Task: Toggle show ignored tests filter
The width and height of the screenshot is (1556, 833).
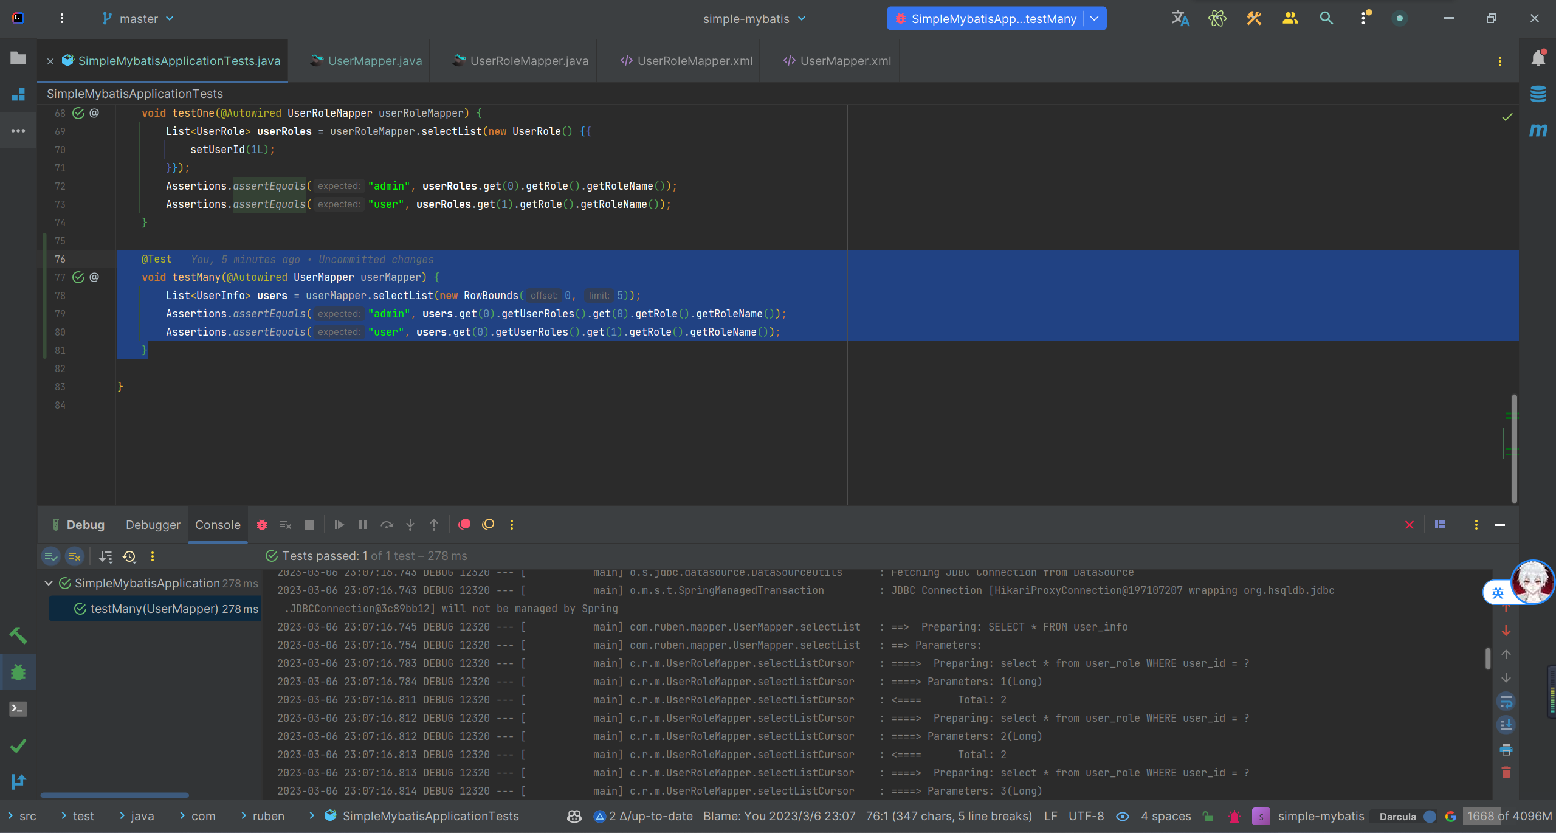Action: click(x=74, y=556)
